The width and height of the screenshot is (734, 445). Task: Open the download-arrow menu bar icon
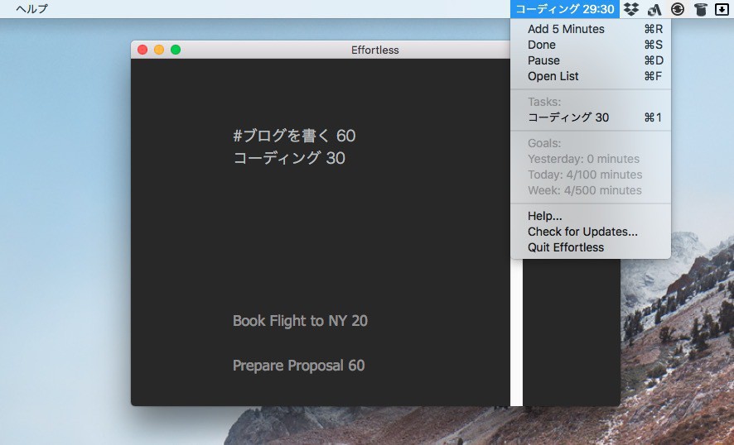pyautogui.click(x=722, y=9)
